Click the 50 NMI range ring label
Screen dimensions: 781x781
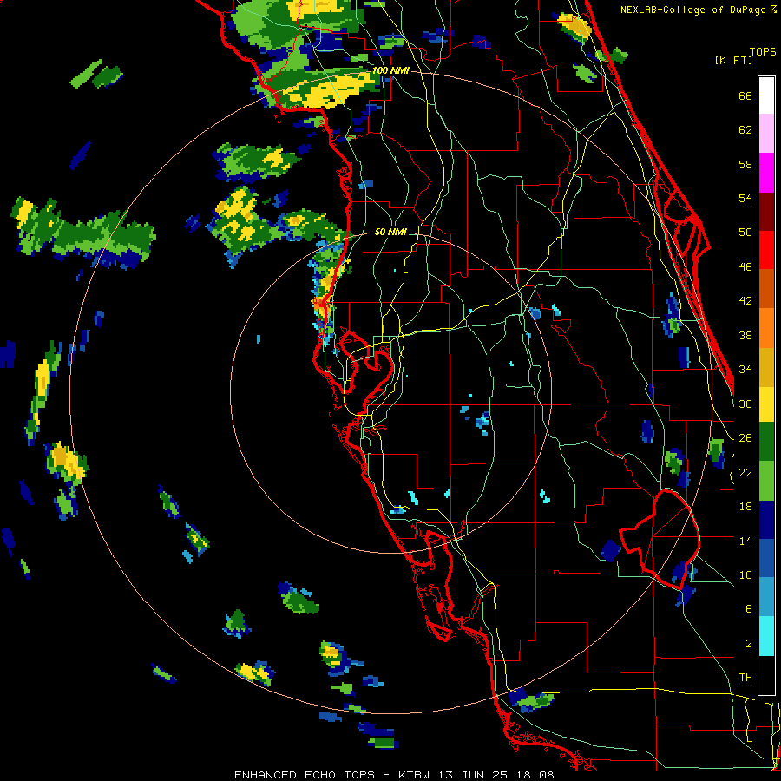(390, 232)
